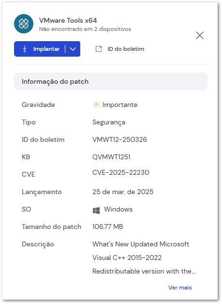Expand the Implantar dropdown arrow
Image resolution: width=222 pixels, height=304 pixels.
(x=73, y=49)
